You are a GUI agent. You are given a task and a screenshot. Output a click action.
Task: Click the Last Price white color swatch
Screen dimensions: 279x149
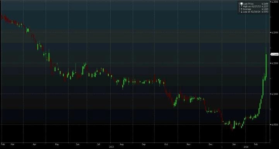pyautogui.click(x=241, y=3)
